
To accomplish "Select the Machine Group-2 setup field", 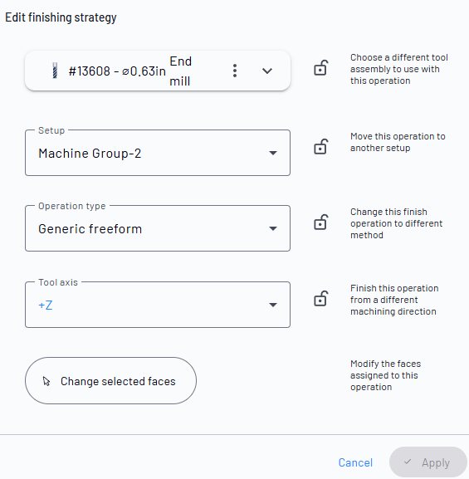I will pos(158,153).
